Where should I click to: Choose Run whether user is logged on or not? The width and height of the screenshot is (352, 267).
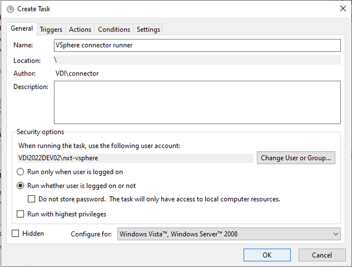(x=21, y=186)
